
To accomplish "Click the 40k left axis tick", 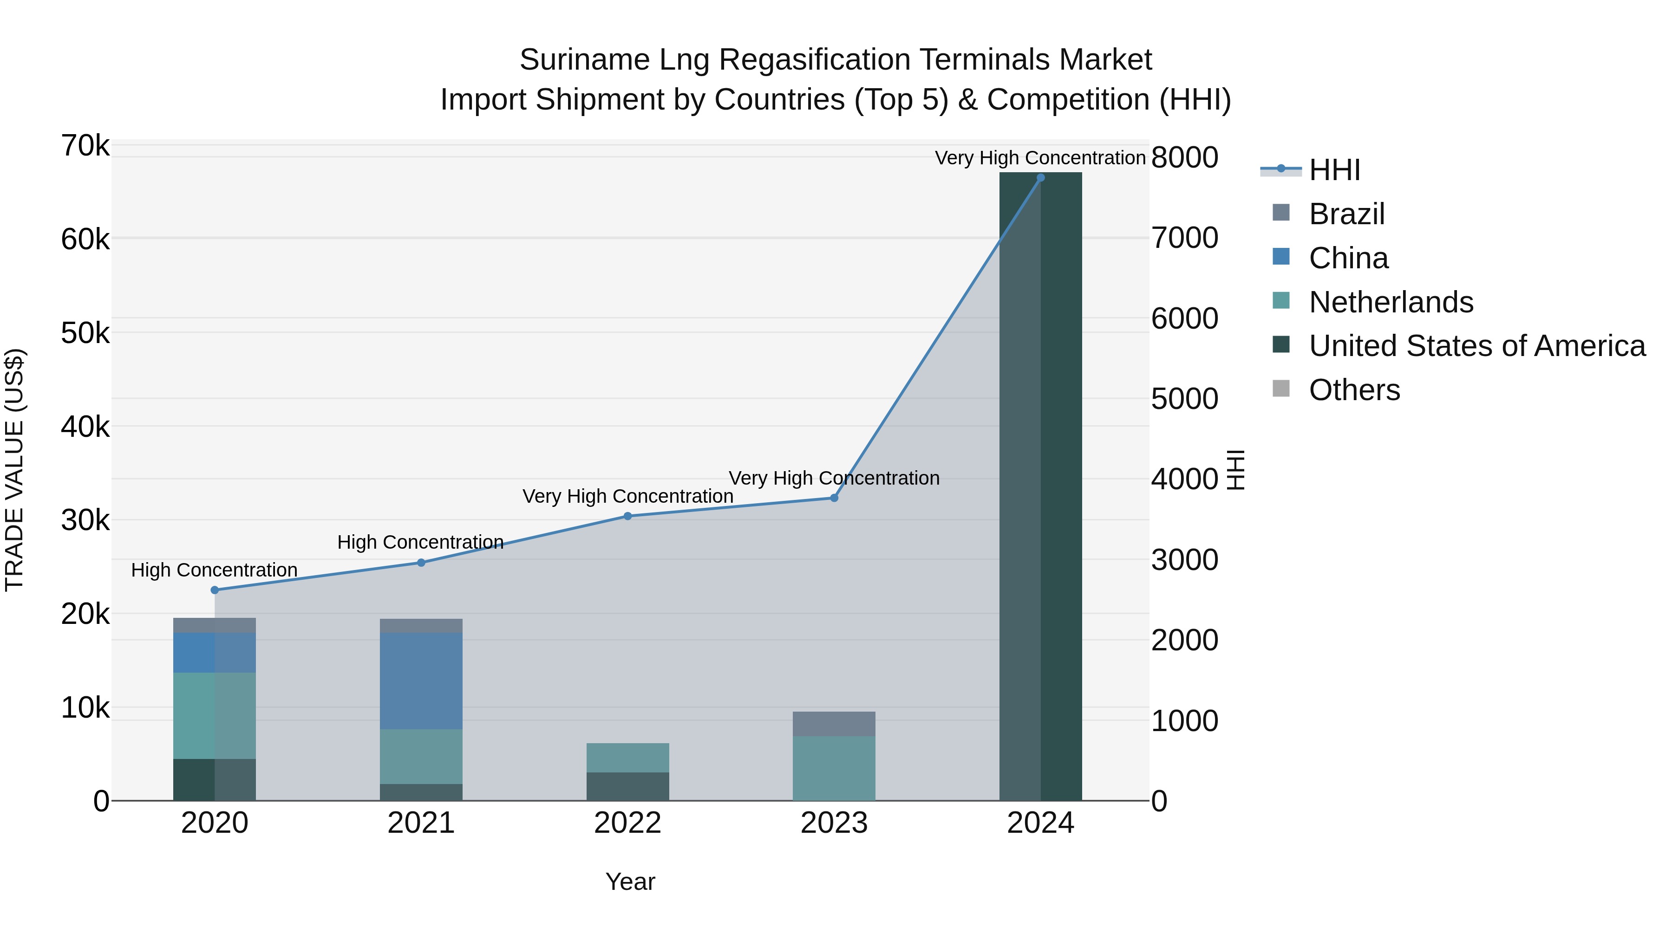I will pyautogui.click(x=85, y=427).
